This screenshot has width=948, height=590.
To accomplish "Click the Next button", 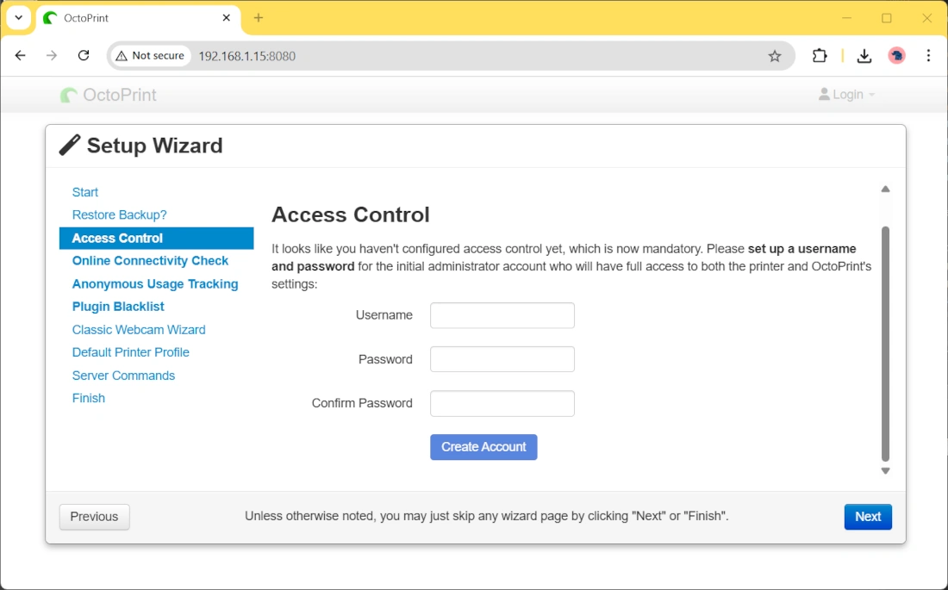I will pyautogui.click(x=868, y=517).
